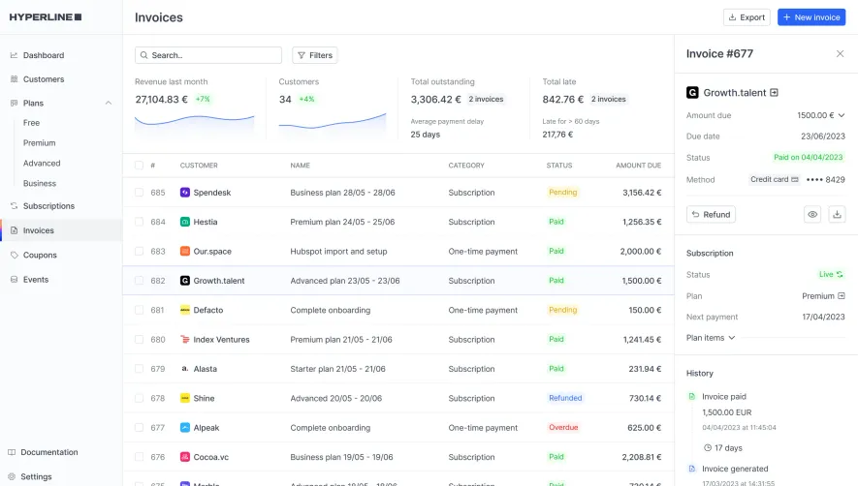Select the Free plan
858x486 pixels.
click(31, 123)
